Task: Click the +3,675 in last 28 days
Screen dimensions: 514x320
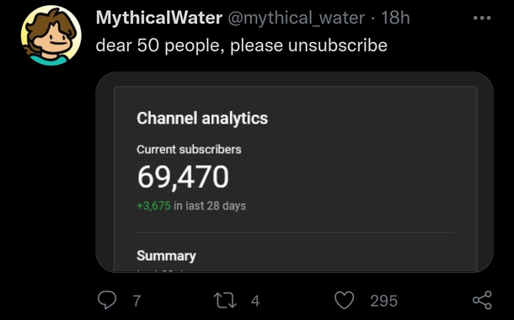Action: point(191,205)
